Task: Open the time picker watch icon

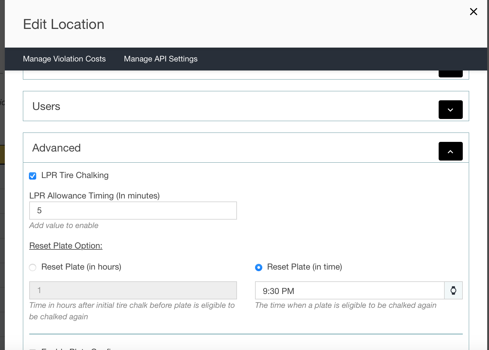Action: point(453,291)
